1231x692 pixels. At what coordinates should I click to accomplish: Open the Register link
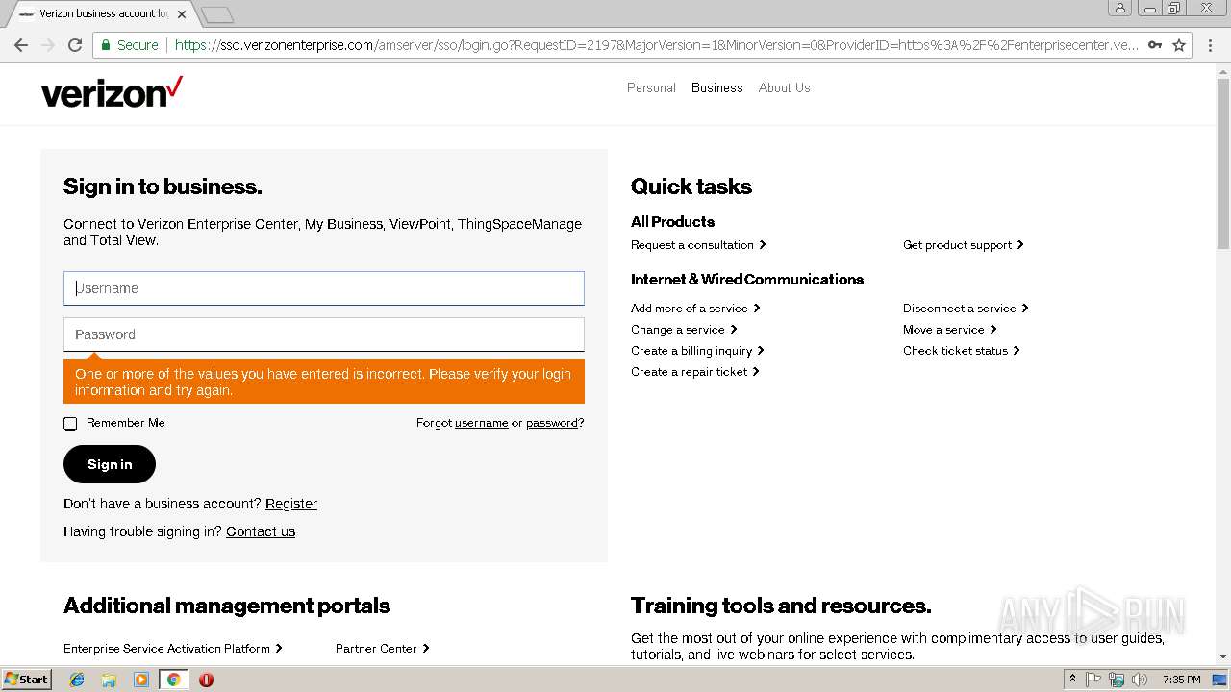click(291, 504)
